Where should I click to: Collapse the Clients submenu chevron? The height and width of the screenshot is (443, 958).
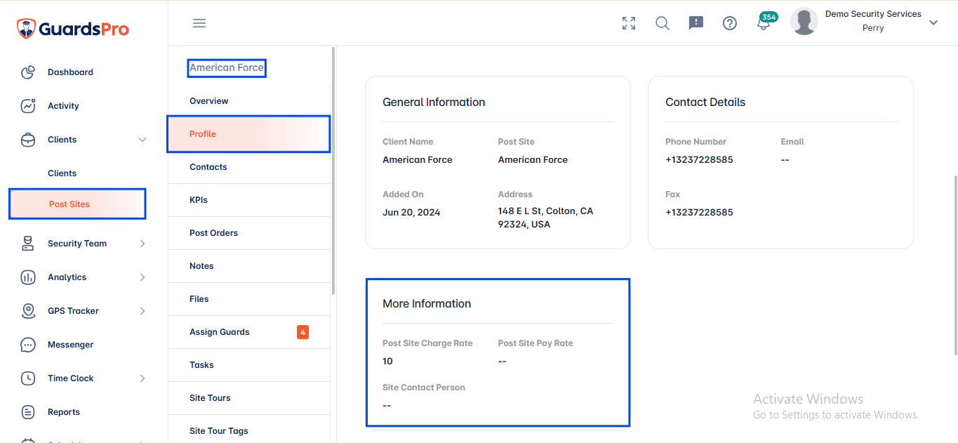click(x=142, y=140)
